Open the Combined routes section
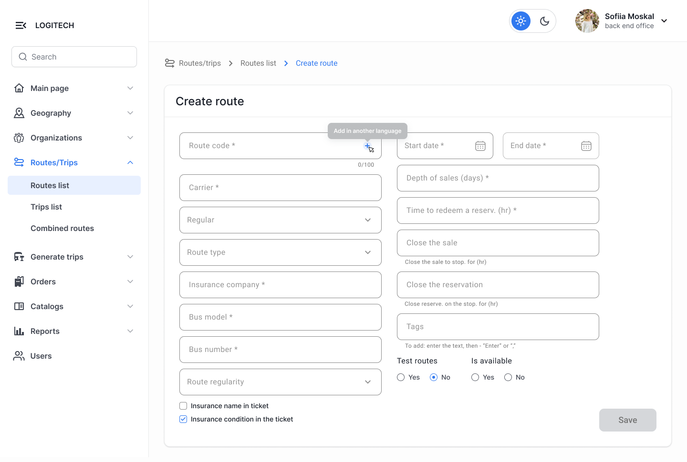The image size is (687, 462). tap(62, 228)
